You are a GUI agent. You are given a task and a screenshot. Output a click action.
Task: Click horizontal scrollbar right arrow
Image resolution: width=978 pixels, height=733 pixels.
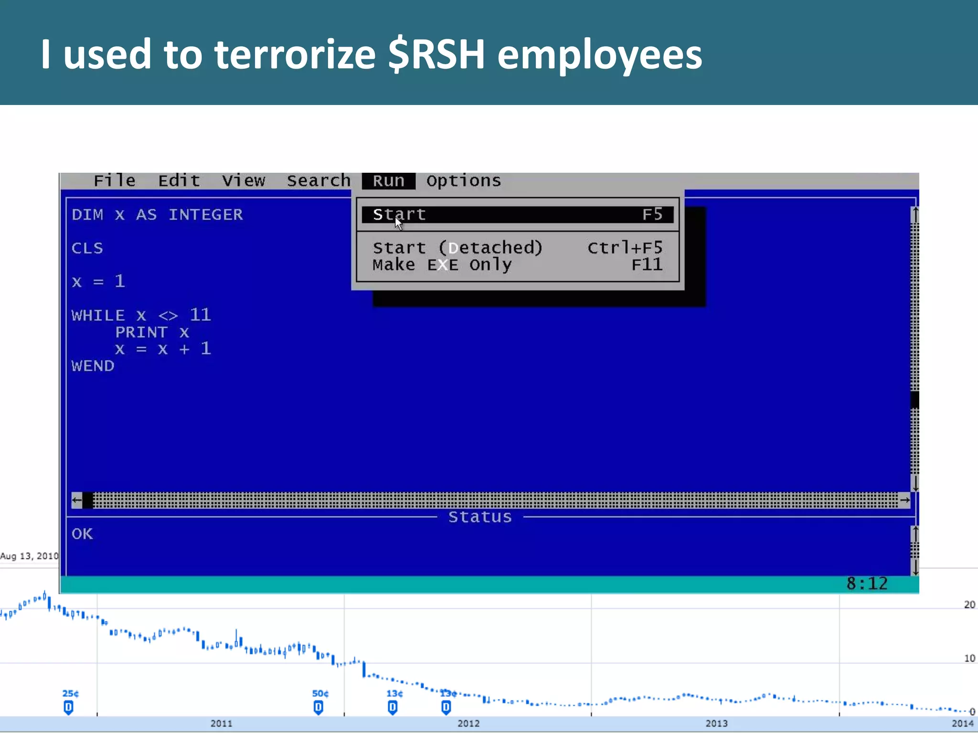pos(904,500)
